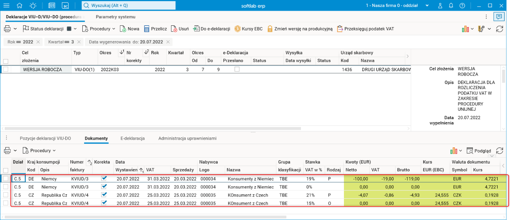
Task: Toggle the Przesłano checkbox in declaration row
Action: [x=237, y=69]
